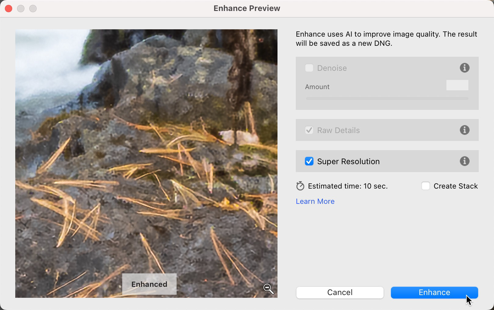Viewport: 494px width, 310px height.
Task: Toggle the Raw Details checkbox
Action: pos(309,130)
